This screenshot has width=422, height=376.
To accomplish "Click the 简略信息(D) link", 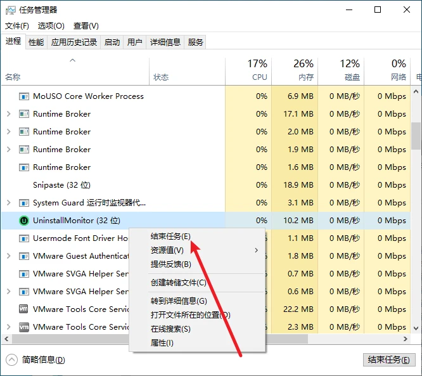I will [43, 360].
